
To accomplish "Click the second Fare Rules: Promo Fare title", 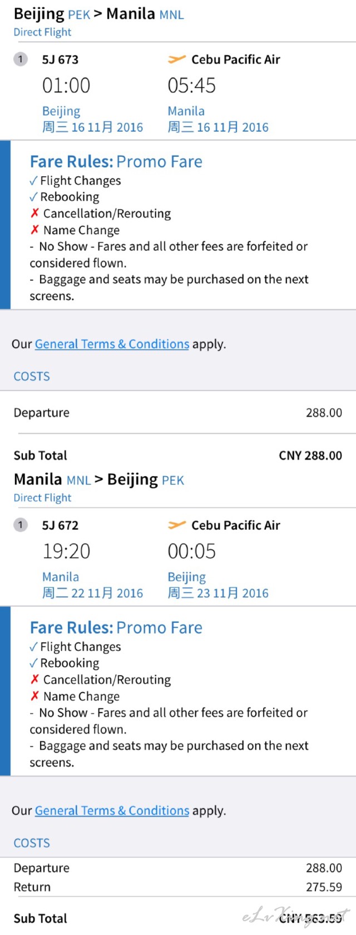I will coord(116,628).
